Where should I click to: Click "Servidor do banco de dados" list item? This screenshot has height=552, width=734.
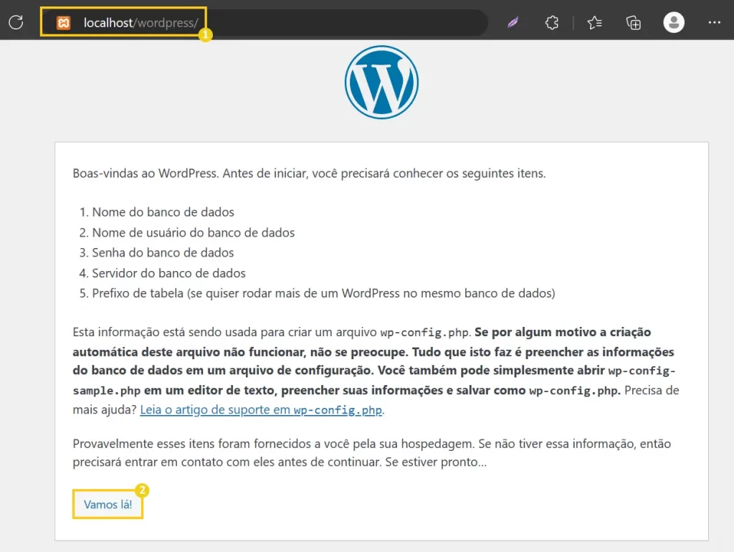(168, 273)
